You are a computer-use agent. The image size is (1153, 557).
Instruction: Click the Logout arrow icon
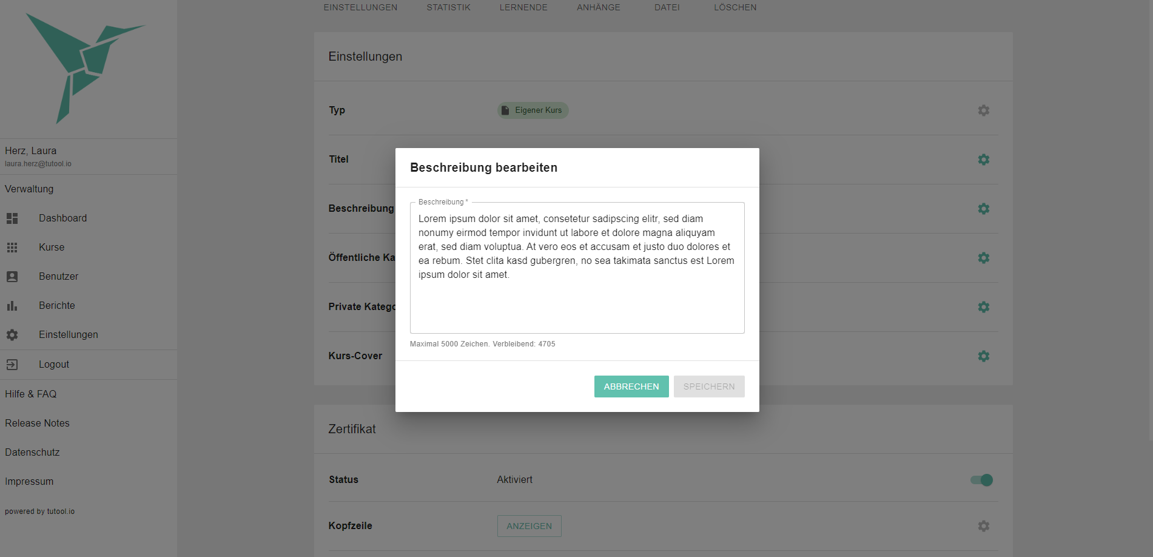pyautogui.click(x=12, y=365)
